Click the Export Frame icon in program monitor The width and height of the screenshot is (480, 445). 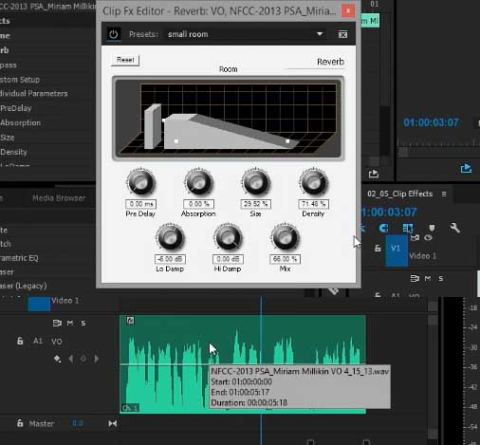[x=466, y=168]
